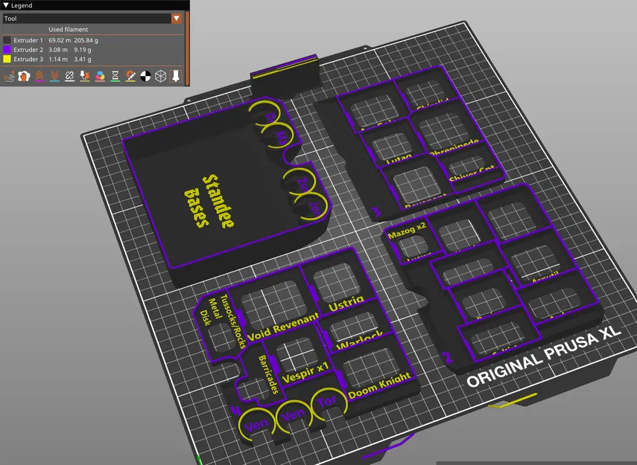
Task: Toggle Tool changes visibility icon
Action: pos(85,76)
